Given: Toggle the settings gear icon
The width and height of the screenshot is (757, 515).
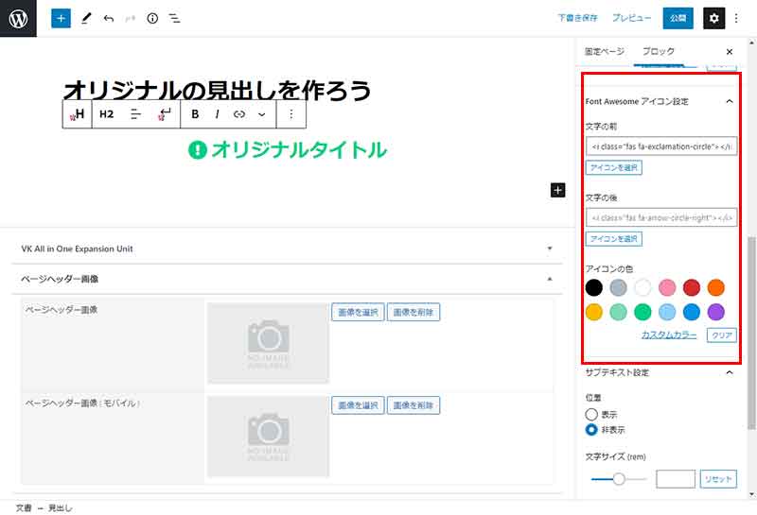Looking at the screenshot, I should tap(714, 18).
